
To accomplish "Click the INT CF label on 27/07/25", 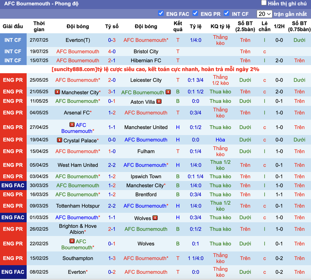I will (x=13, y=40).
